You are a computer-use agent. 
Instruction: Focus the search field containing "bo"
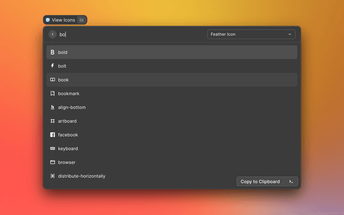point(129,34)
